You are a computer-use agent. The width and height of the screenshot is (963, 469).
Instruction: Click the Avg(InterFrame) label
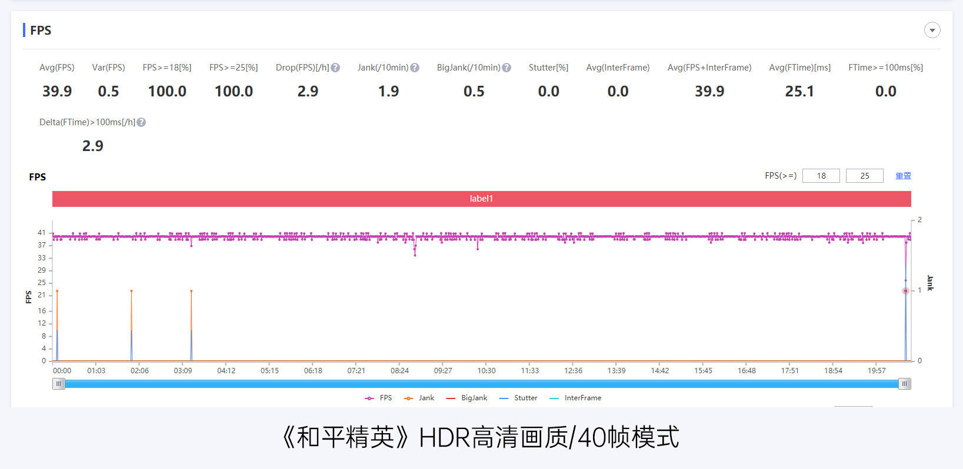pos(618,68)
